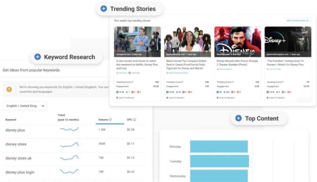Screen dimensions: 317x182
Task: Click the yellow warning icon in the language notice
Action: [9, 89]
